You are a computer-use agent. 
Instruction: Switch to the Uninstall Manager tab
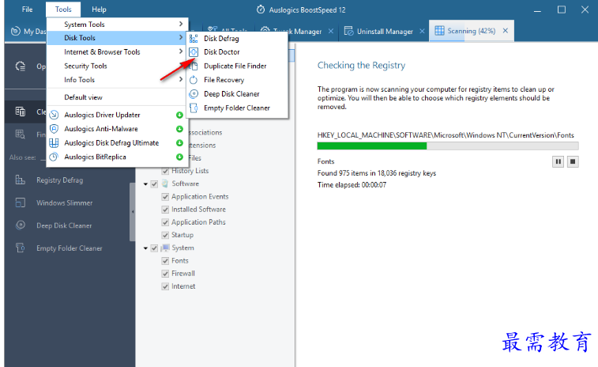click(x=384, y=32)
